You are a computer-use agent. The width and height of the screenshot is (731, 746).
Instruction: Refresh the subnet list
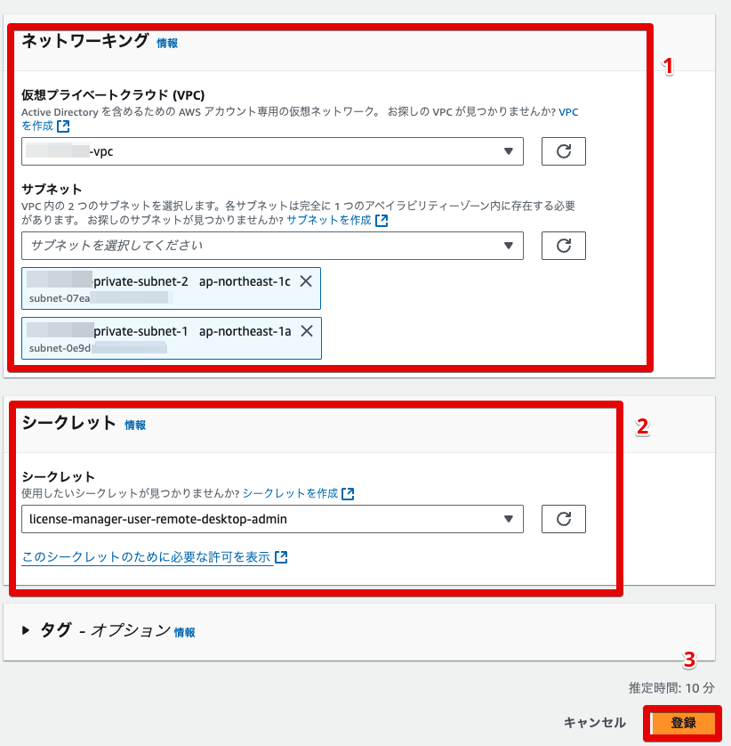[563, 246]
